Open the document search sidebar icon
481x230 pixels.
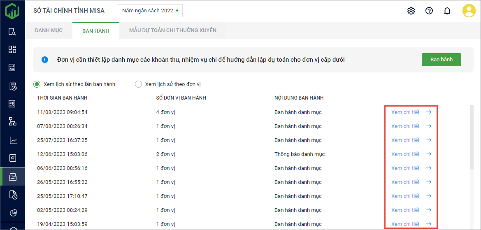pyautogui.click(x=12, y=32)
